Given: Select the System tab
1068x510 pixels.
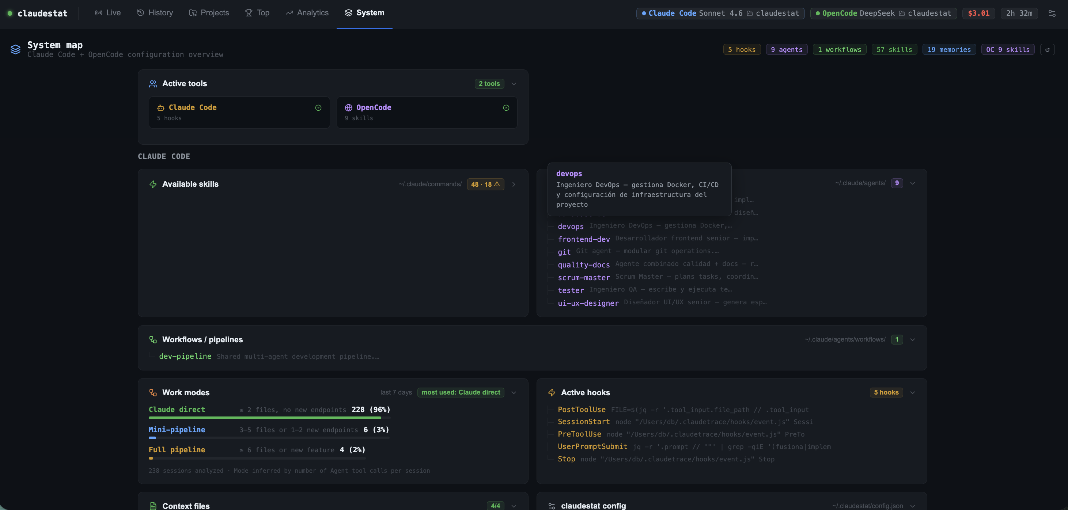Looking at the screenshot, I should pos(364,13).
